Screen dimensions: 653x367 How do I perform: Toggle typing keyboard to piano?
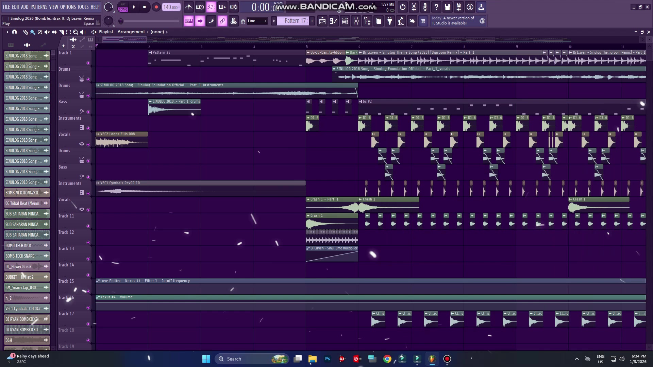(188, 21)
